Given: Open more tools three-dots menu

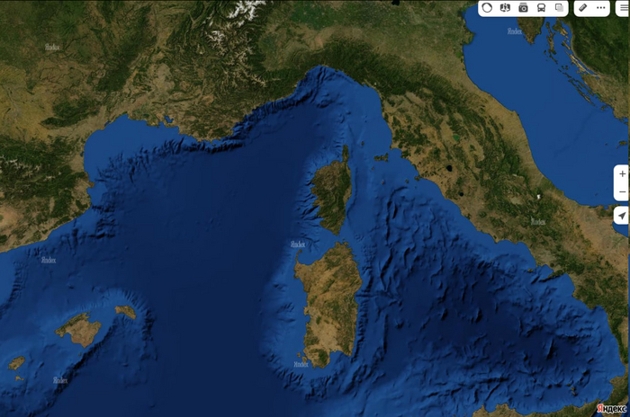Looking at the screenshot, I should [601, 7].
